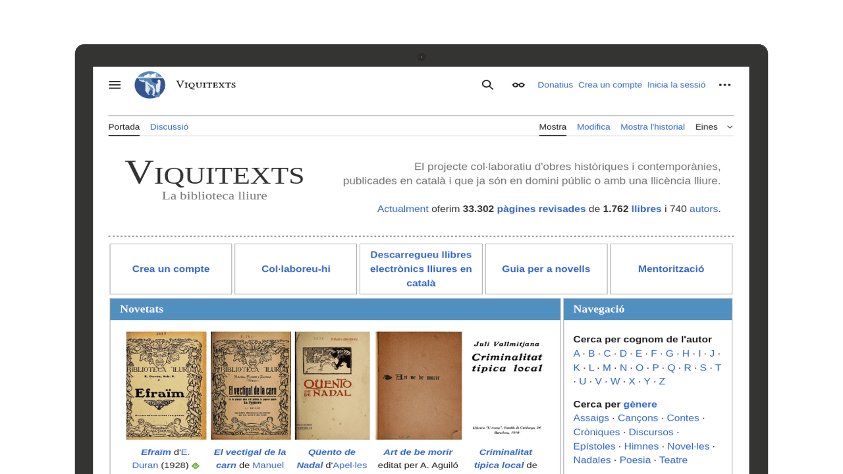
Task: Click El vectigal de la carn title link
Action: (x=250, y=458)
